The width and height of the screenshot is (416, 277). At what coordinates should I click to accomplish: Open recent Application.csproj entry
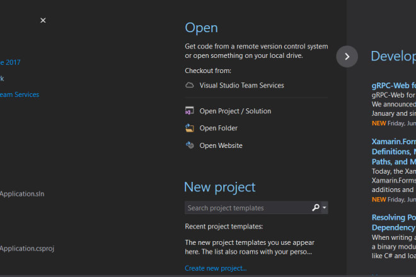(x=27, y=249)
